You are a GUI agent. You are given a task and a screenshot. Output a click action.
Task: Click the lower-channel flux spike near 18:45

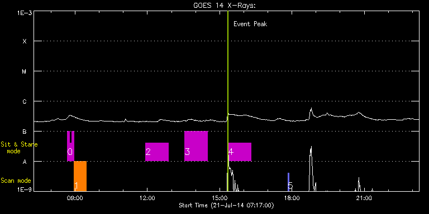tap(311, 169)
